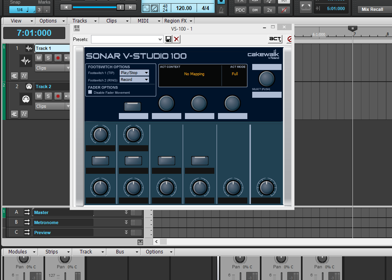Viewport: 392px width, 280px height.
Task: Open the Tracks menu
Action: (x=83, y=21)
